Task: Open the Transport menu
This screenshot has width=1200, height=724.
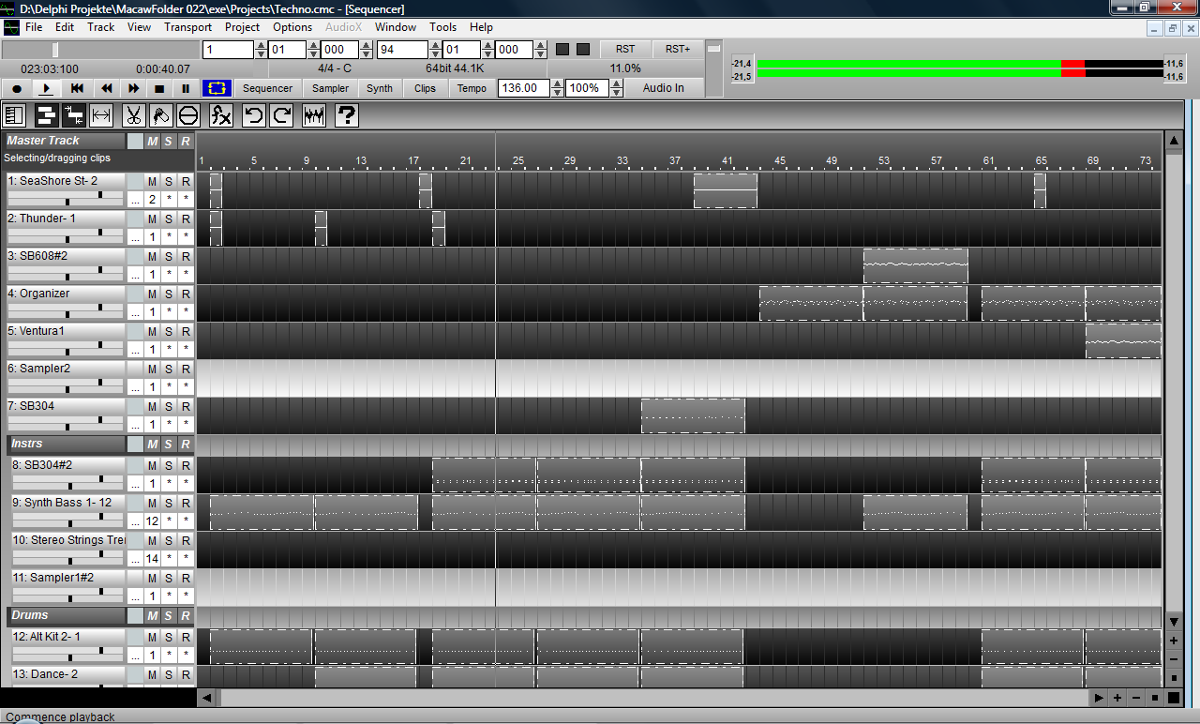Action: pyautogui.click(x=187, y=27)
